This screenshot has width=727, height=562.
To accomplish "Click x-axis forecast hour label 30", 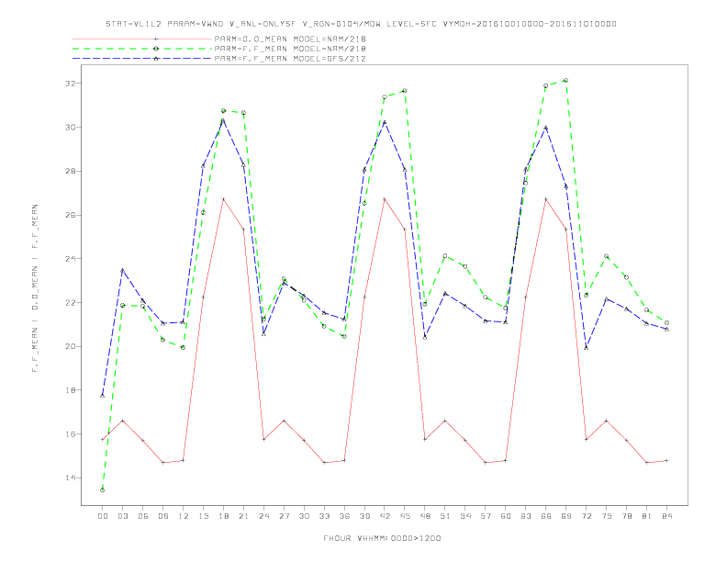I will [304, 516].
